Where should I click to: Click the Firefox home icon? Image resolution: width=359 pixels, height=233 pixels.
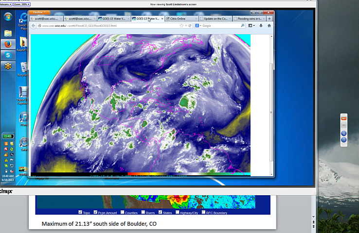[269, 25]
